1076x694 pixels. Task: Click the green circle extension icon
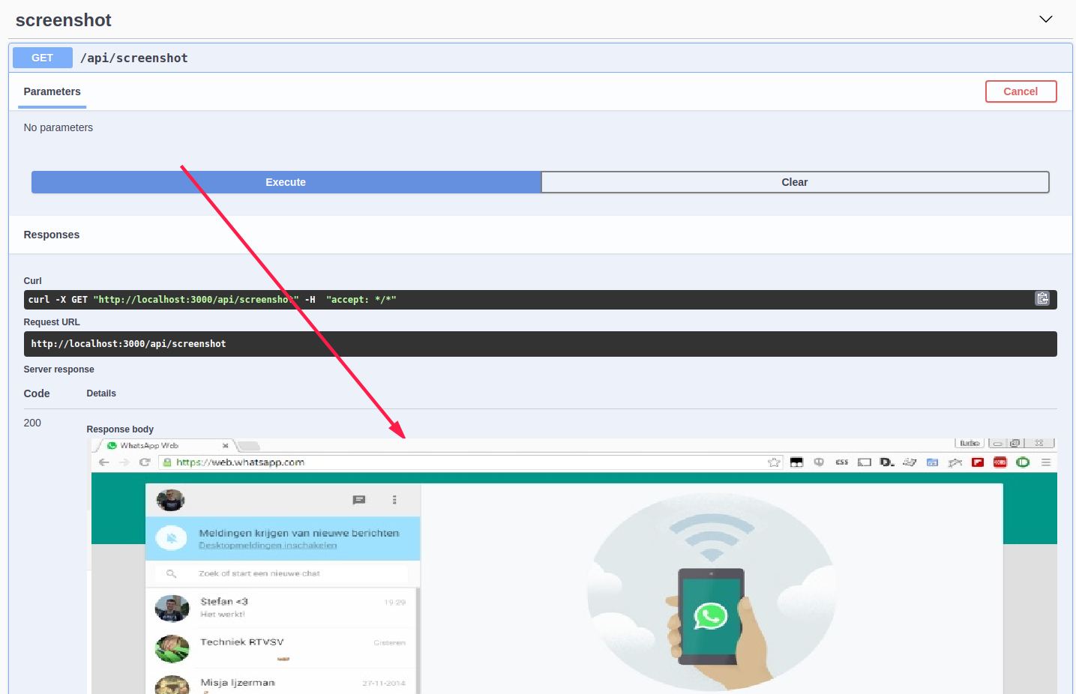[1023, 462]
